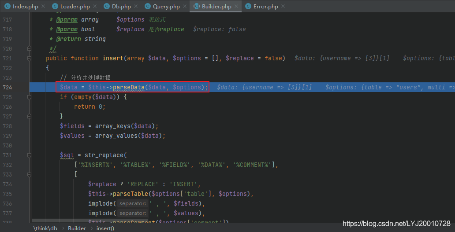Viewport: 455px width, 232px height.
Task: Click line number 724 in the gutter
Action: 8,87
